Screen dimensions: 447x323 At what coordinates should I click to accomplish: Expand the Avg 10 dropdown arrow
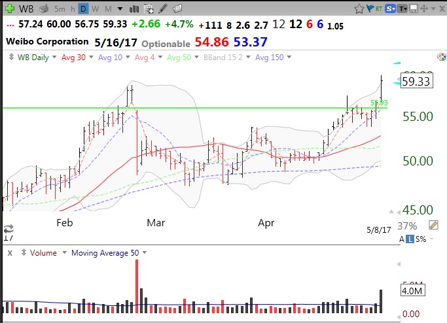[128, 57]
